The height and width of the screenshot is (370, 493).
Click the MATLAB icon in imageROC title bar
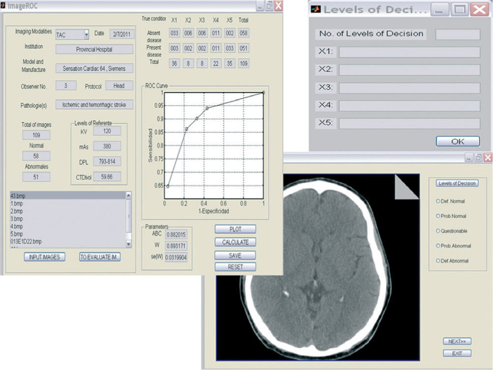point(4,5)
